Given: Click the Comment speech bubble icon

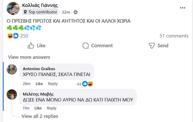Looking at the screenshot, I should tap(85, 46).
